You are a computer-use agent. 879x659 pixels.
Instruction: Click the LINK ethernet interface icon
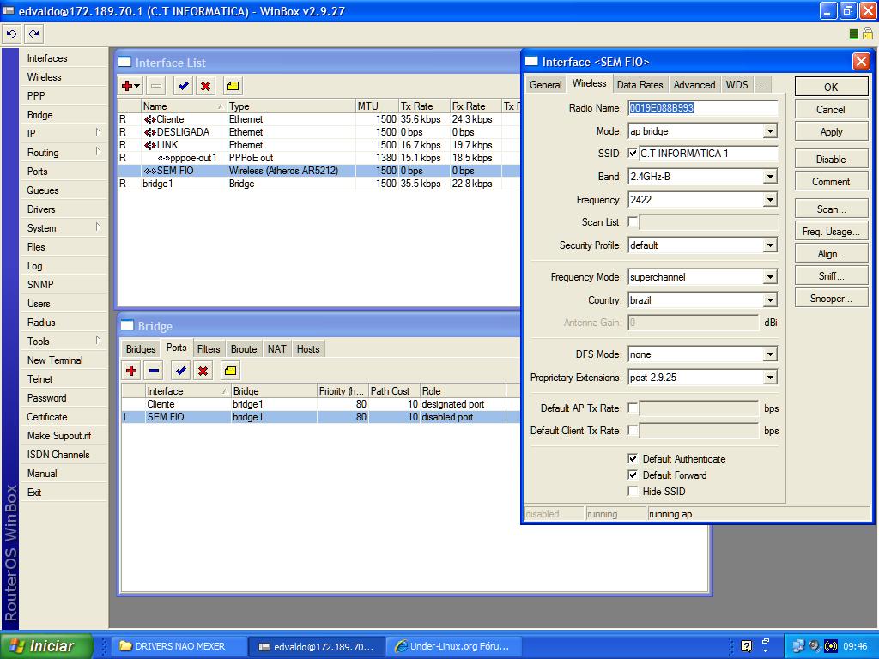[149, 145]
